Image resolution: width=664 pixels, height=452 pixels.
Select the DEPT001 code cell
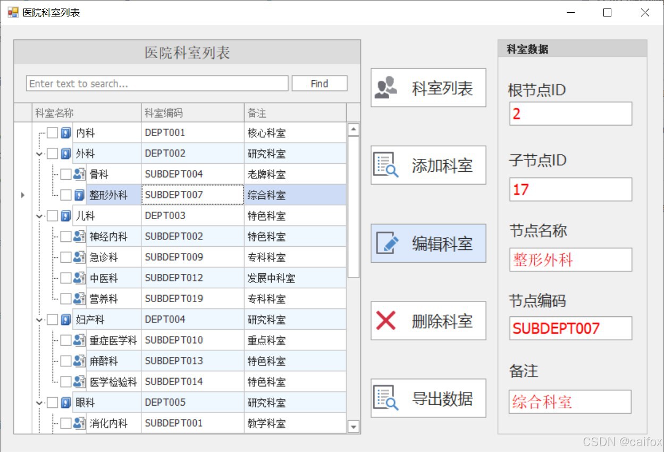(x=193, y=133)
